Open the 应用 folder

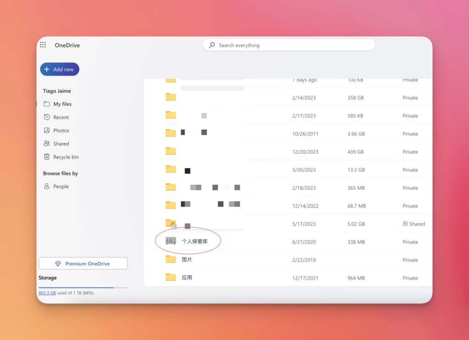(x=187, y=278)
